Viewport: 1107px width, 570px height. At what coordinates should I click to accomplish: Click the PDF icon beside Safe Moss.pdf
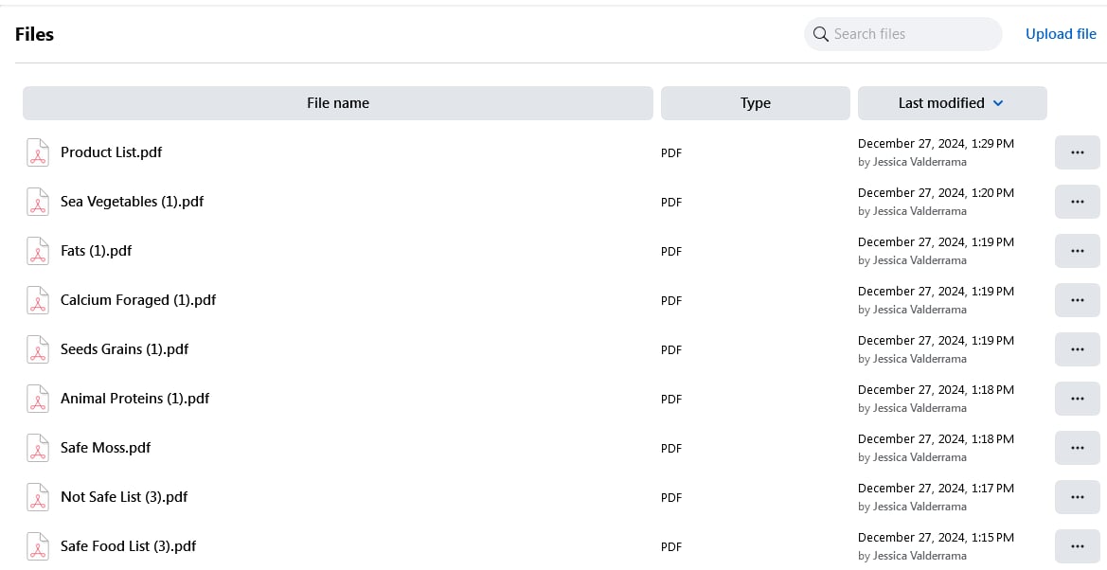[37, 448]
